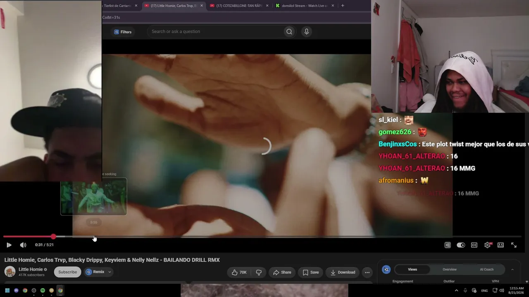Screen dimensions: 529x297
Task: Expand the Remix dropdown arrow
Action: [110, 272]
